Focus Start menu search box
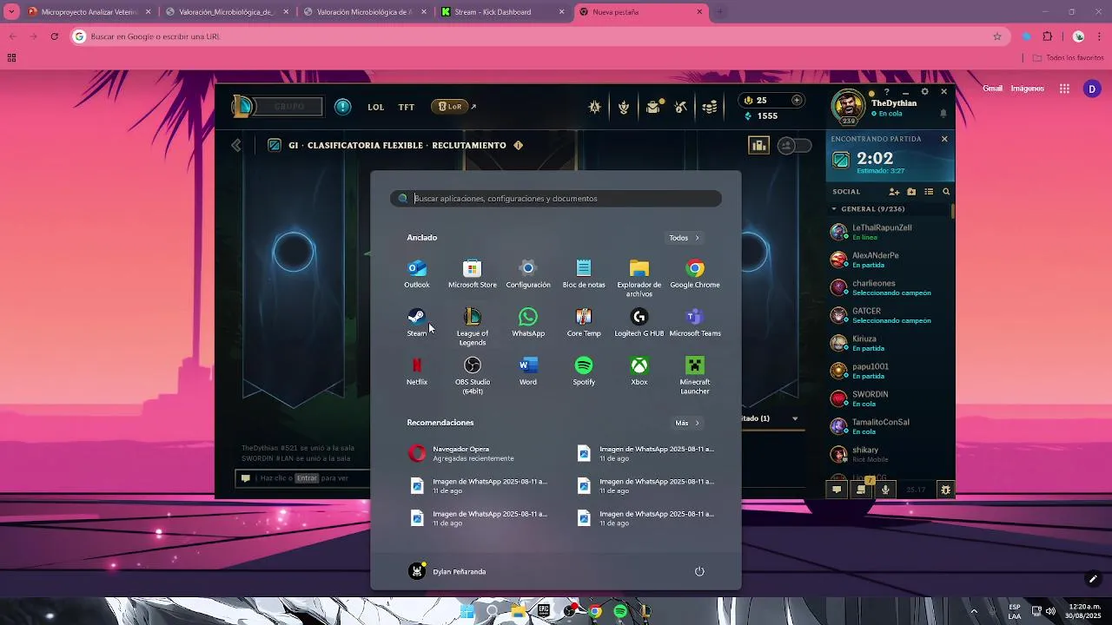The height and width of the screenshot is (625, 1112). 556,199
